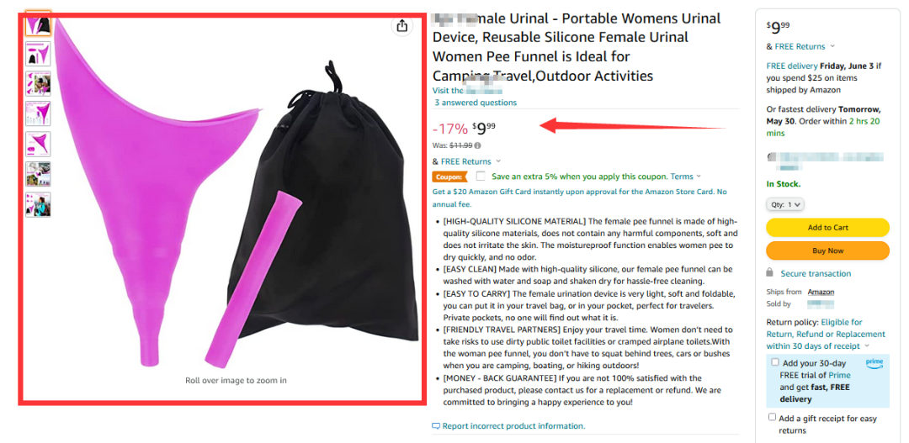Enable the 30-day Prime free trial checkbox
909x443 pixels.
click(x=774, y=362)
